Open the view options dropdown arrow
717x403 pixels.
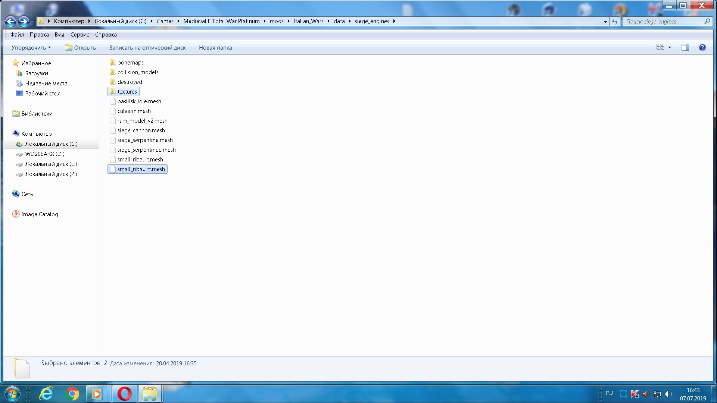point(670,47)
